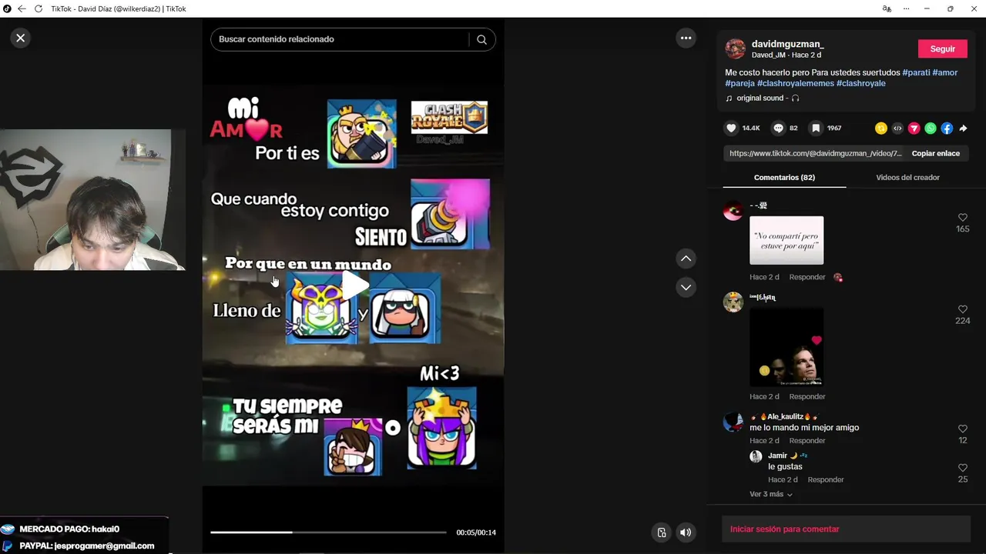Screen dimensions: 986x554
Task: Reload the page with refresh icon
Action: pos(39,8)
